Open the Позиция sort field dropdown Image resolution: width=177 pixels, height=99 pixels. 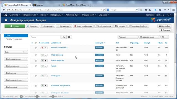[128, 37]
